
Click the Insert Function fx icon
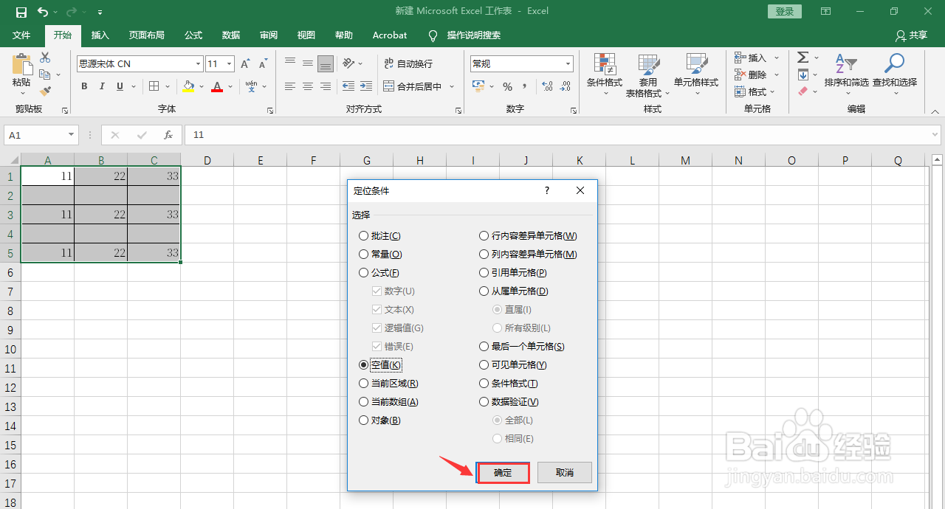click(x=168, y=135)
